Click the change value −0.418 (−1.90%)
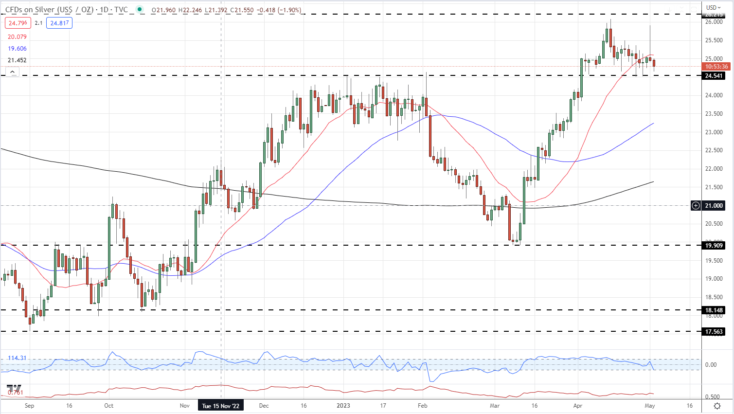Viewport: 734px width, 414px height. tap(279, 10)
